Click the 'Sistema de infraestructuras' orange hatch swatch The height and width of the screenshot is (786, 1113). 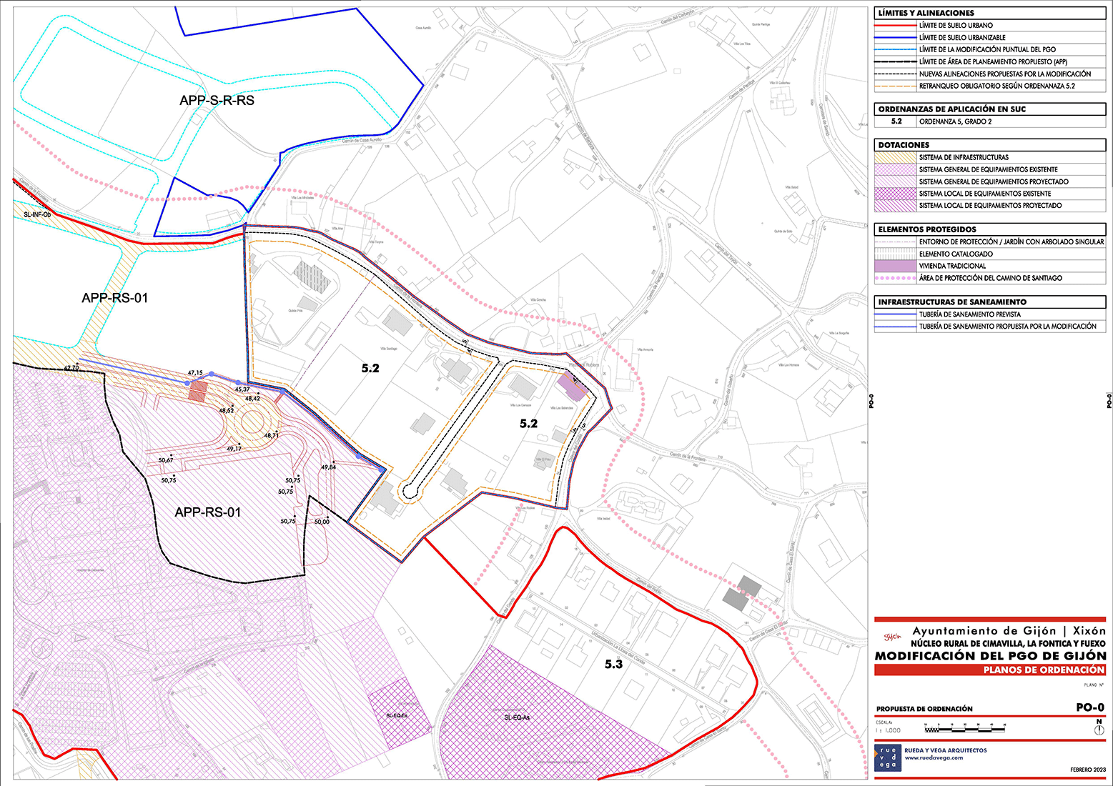point(896,157)
